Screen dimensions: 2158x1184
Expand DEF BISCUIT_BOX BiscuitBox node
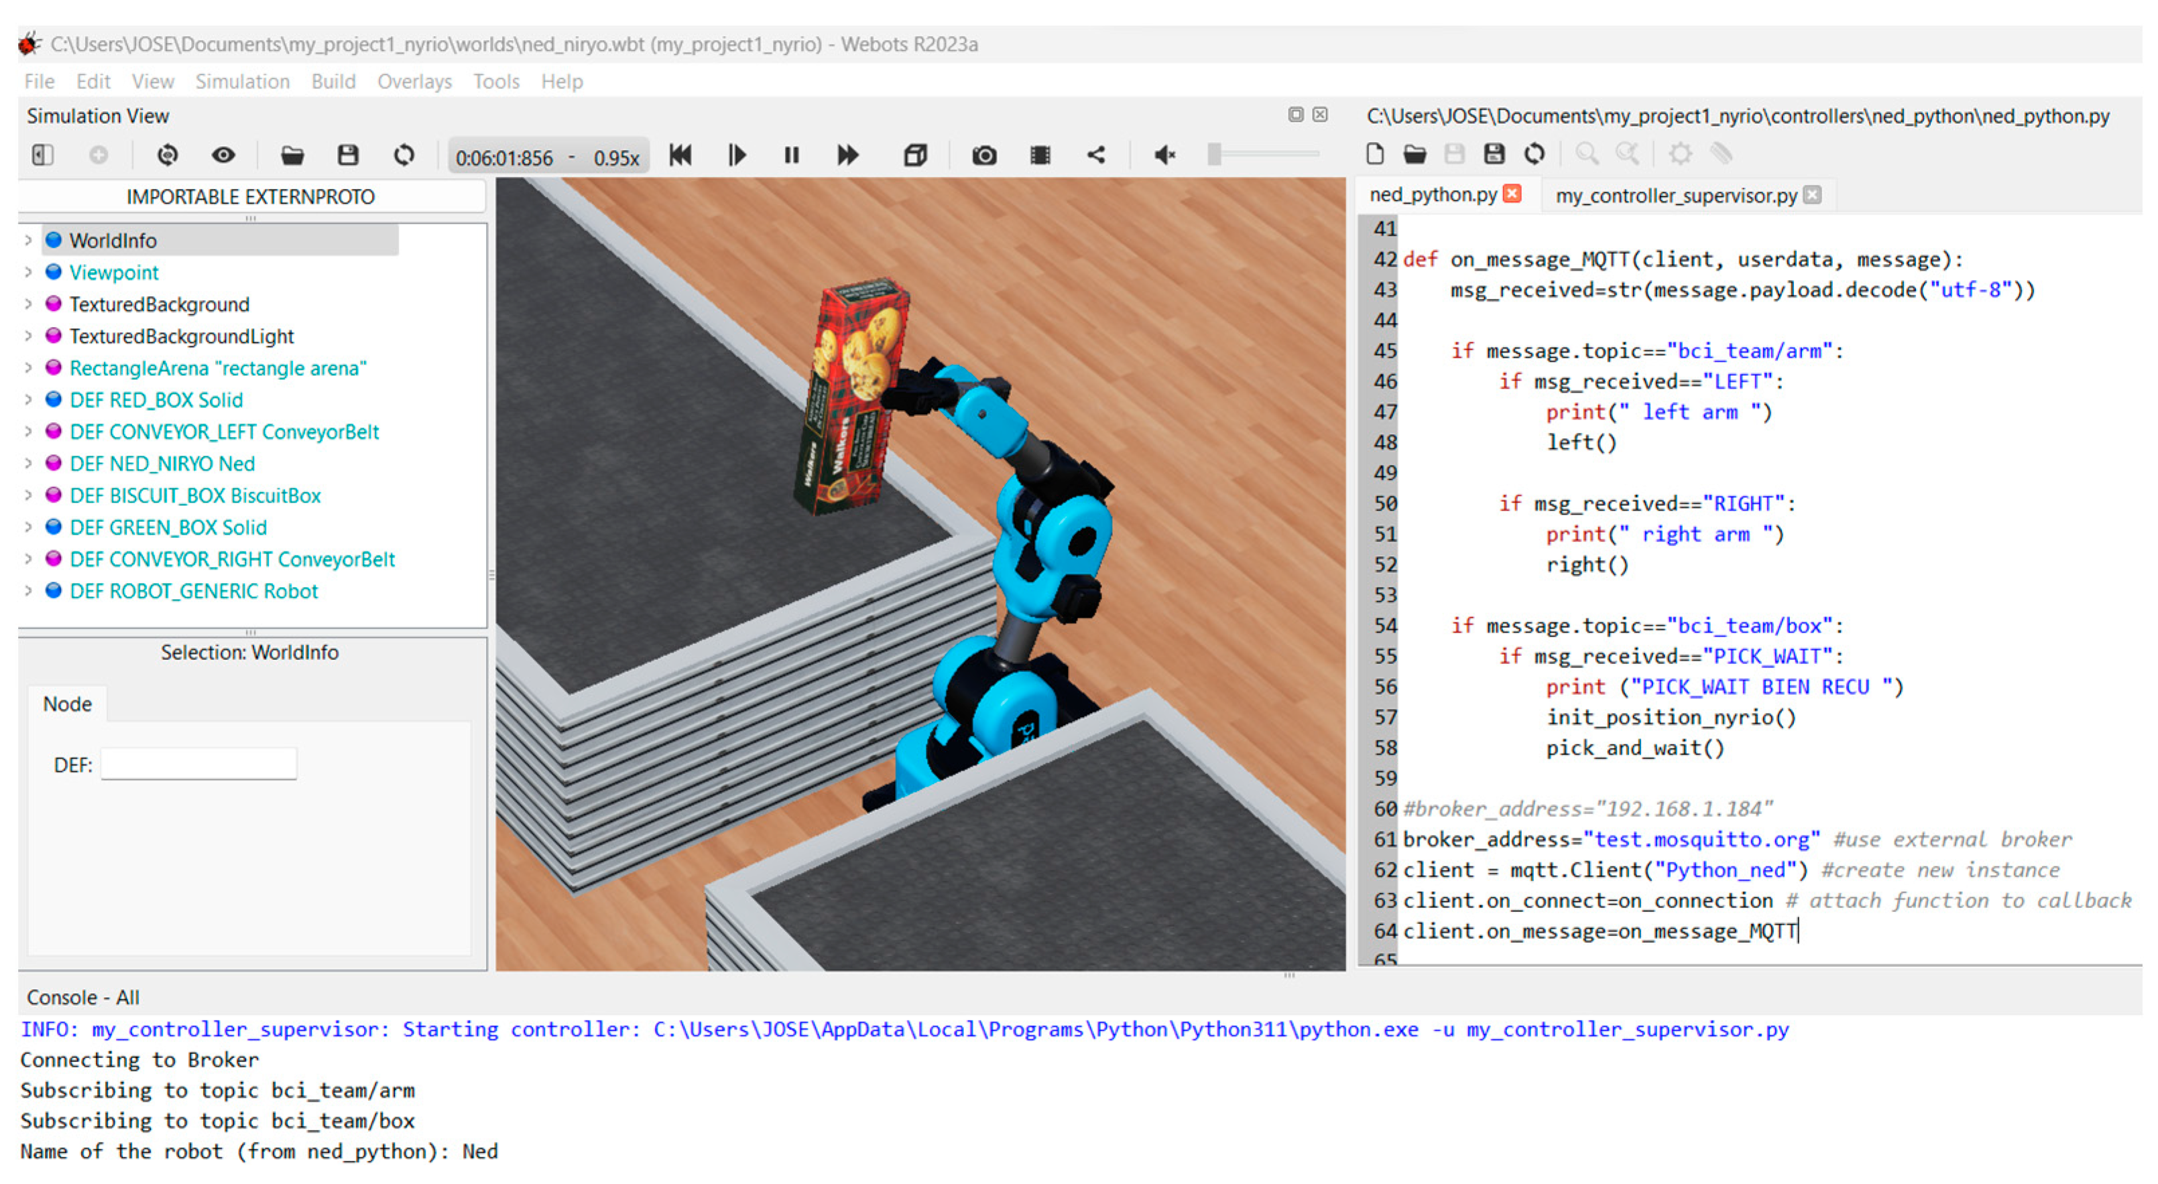28,495
